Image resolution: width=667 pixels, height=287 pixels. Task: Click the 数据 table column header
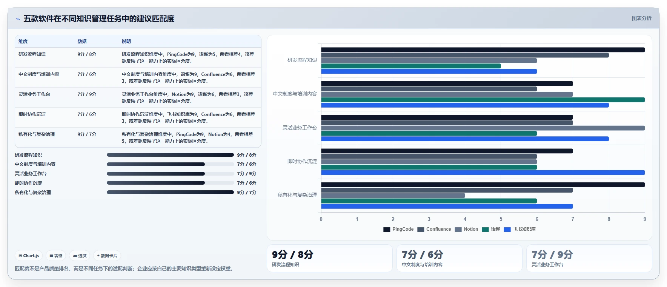coord(82,42)
